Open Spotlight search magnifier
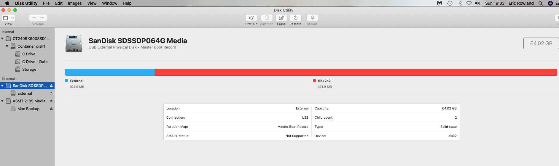This screenshot has width=559, height=166. tap(541, 3)
